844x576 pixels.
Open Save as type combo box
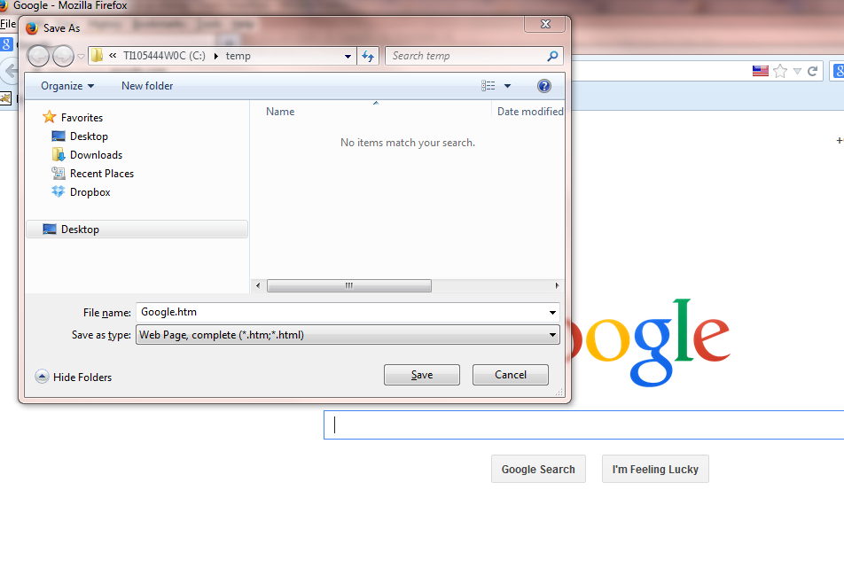coord(348,334)
